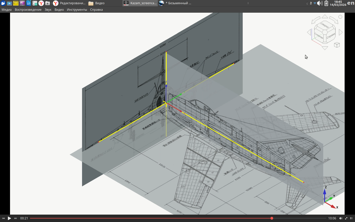Click the yellow panel launcher icon
The width and height of the screenshot is (355, 222).
pyautogui.click(x=16, y=3)
